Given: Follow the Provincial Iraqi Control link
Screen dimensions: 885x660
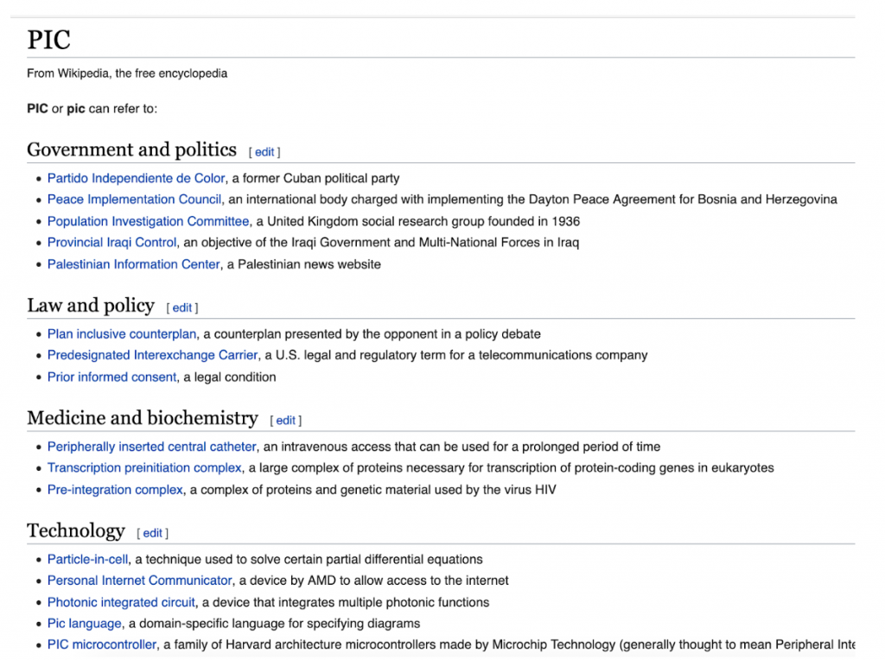Looking at the screenshot, I should 111,243.
